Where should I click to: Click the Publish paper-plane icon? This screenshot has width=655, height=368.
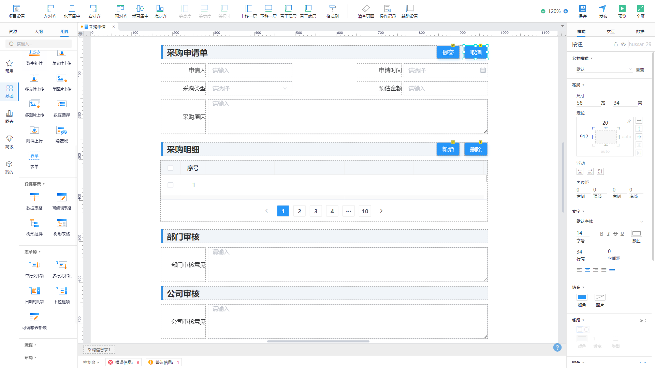coord(603,9)
